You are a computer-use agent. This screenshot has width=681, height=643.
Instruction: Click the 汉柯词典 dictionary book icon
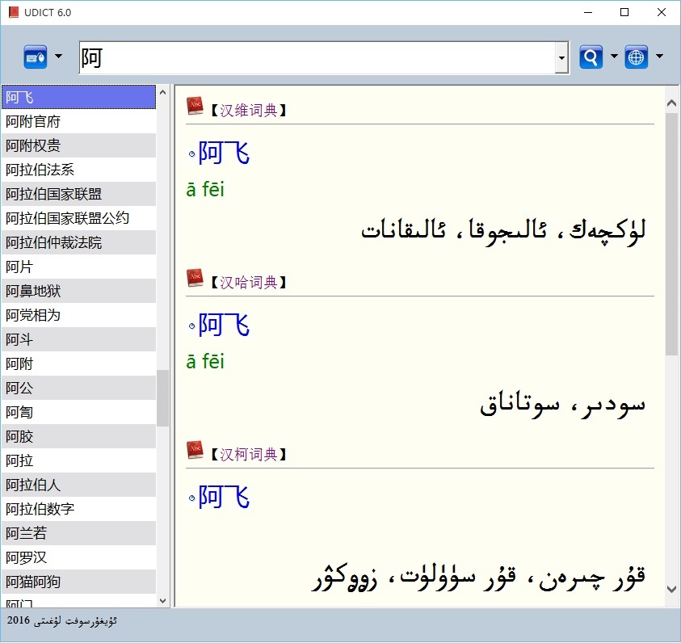click(195, 451)
